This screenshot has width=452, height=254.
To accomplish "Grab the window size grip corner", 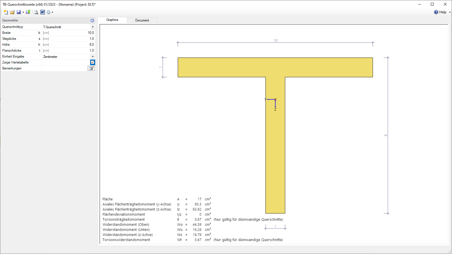I will 449,251.
